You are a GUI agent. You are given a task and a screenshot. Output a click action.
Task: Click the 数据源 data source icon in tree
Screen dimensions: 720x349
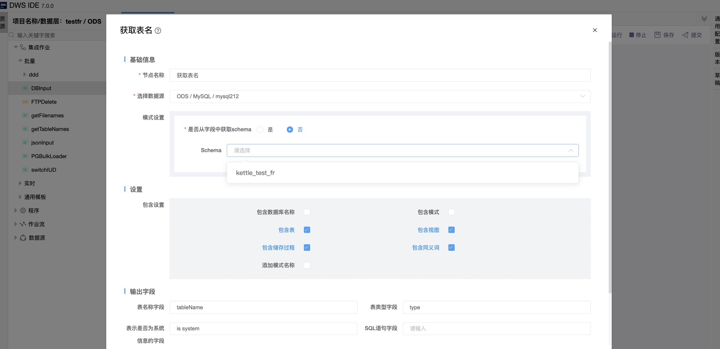[x=23, y=238]
